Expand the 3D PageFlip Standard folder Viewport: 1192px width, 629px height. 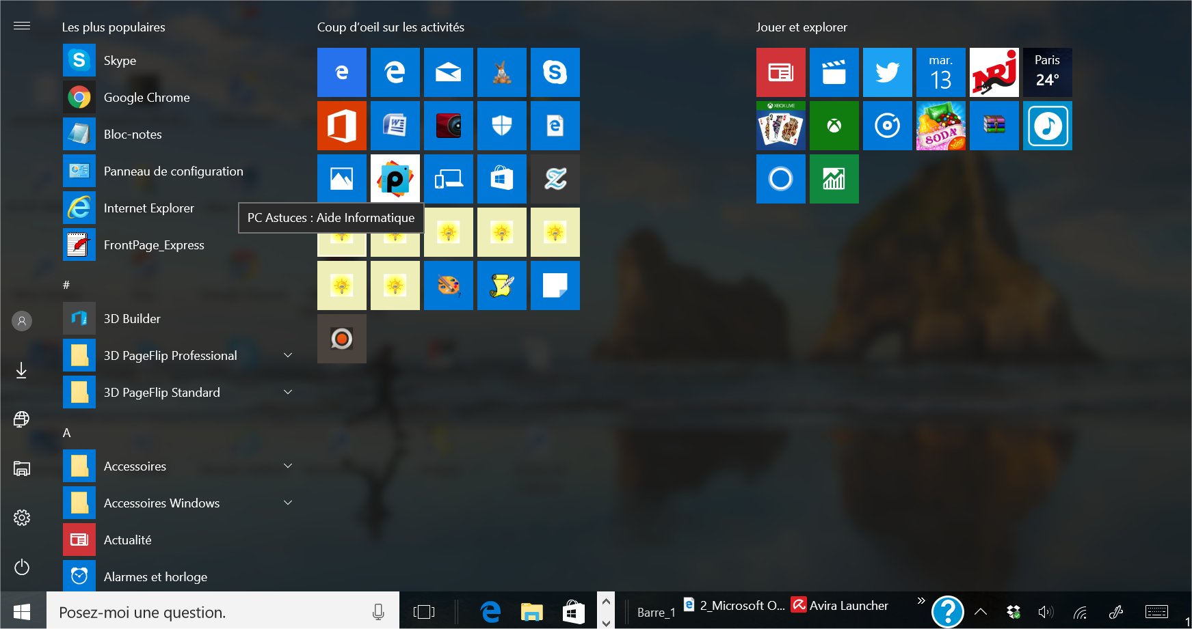(288, 392)
